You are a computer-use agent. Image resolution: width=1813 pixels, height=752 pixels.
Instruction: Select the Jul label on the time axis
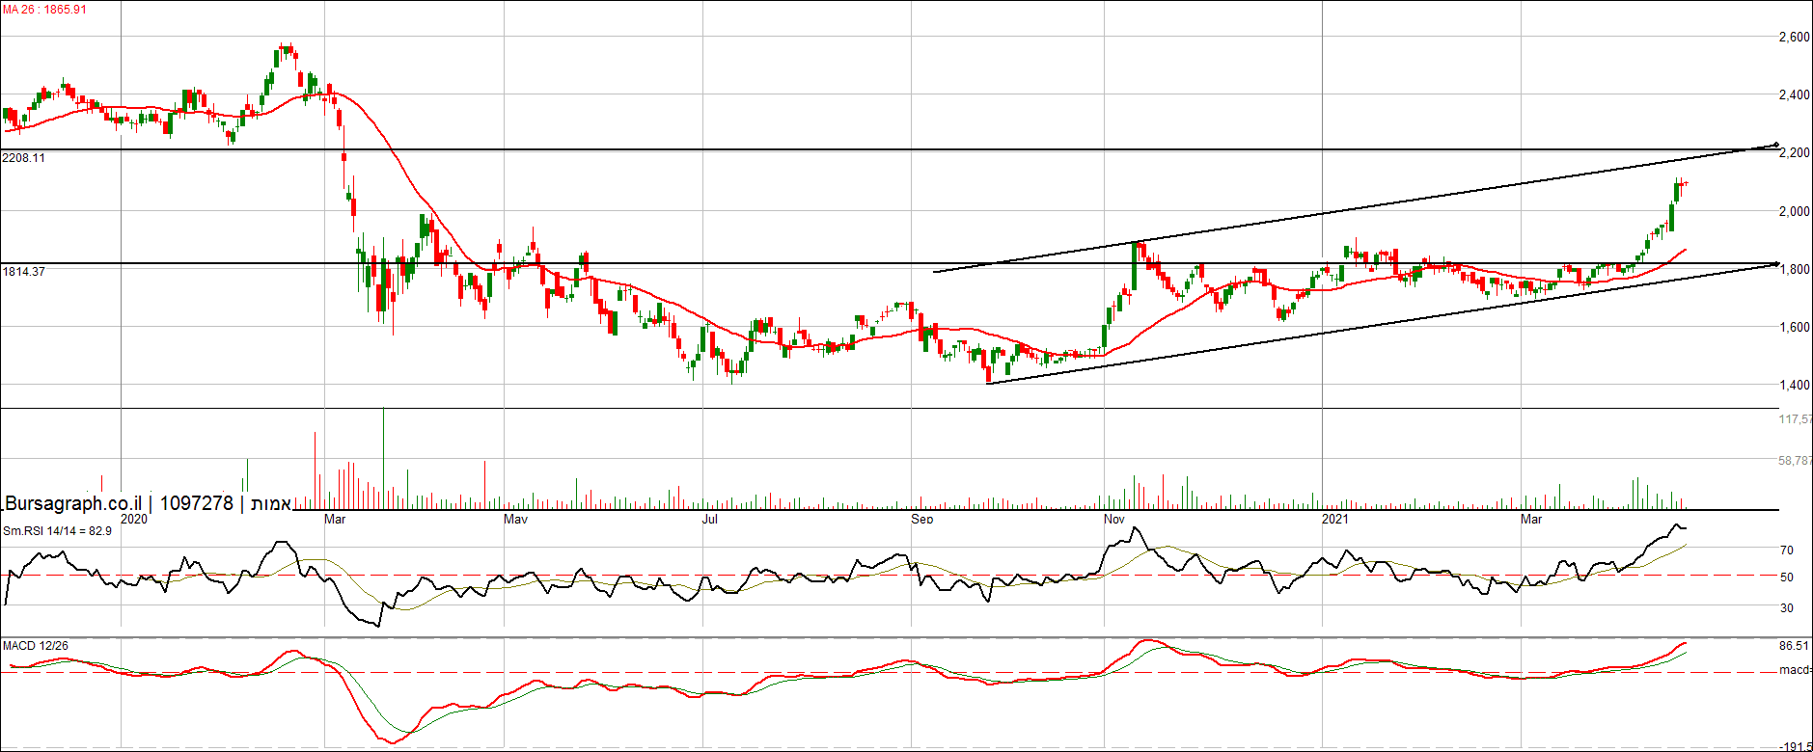click(x=710, y=520)
